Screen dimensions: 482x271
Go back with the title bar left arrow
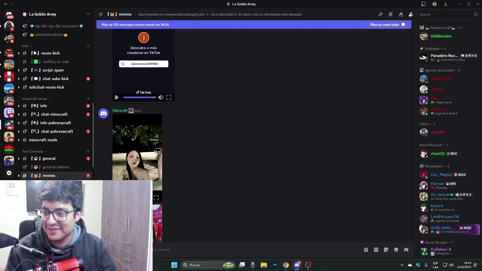(6, 4)
